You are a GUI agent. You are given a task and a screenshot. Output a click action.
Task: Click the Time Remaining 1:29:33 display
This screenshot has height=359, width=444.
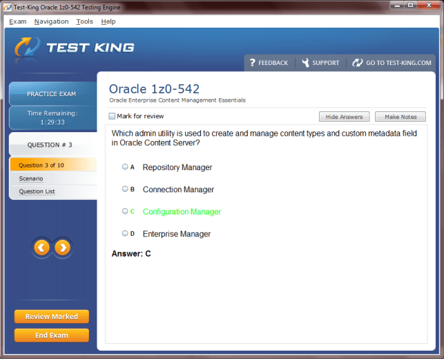pos(52,118)
